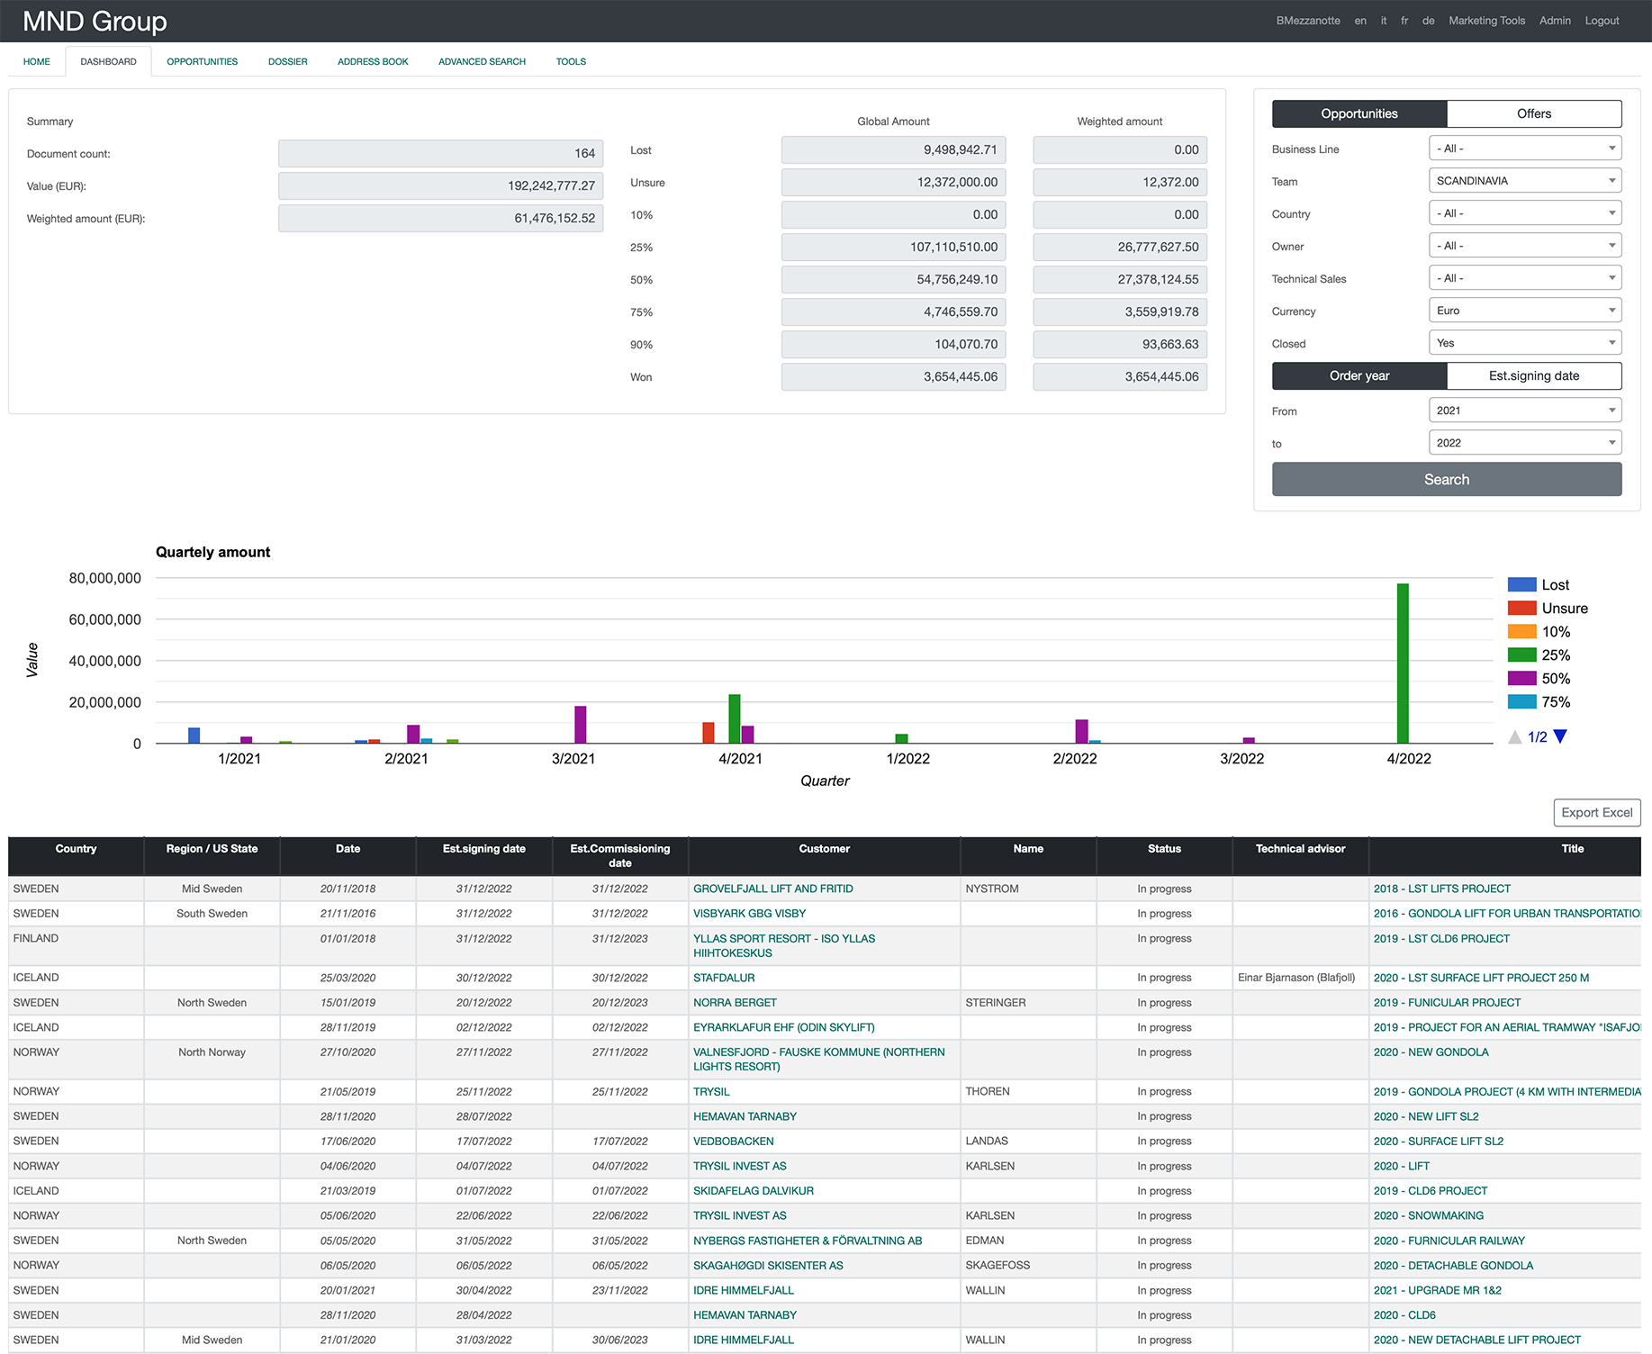
Task: Switch to Offers toggle
Action: point(1534,113)
